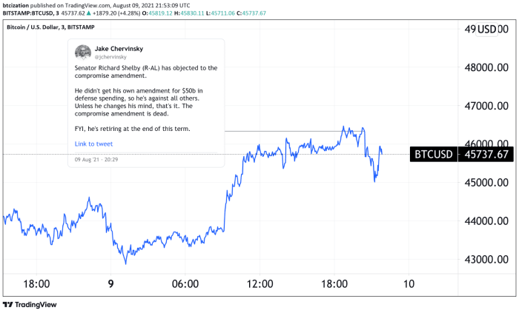The width and height of the screenshot is (519, 313).
Task: Click the date marker 9 on time axis
Action: 111,283
